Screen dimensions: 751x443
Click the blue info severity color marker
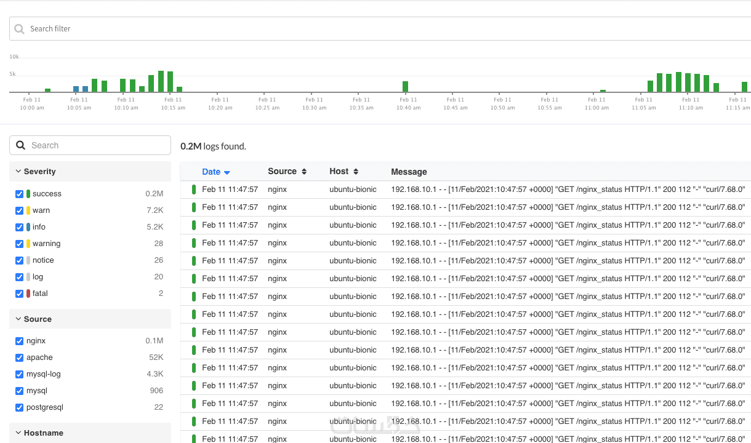tap(28, 227)
